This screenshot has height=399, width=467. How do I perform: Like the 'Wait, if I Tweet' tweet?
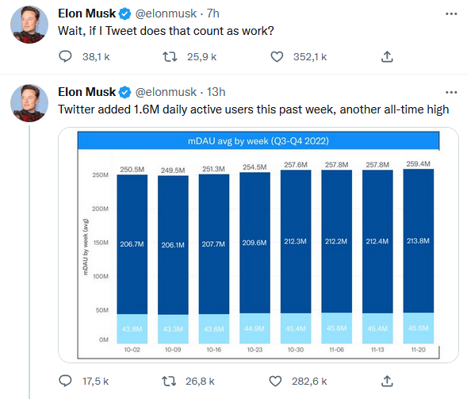coord(277,56)
